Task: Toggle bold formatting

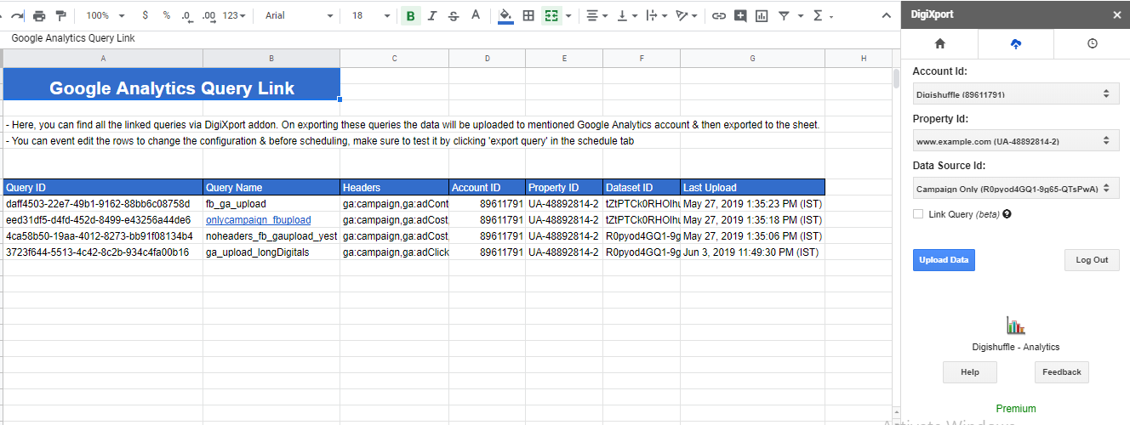Action: [411, 15]
